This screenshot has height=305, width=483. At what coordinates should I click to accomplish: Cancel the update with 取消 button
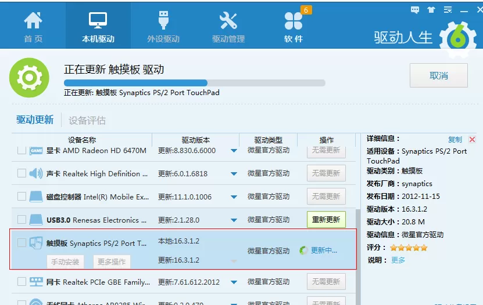coord(439,75)
